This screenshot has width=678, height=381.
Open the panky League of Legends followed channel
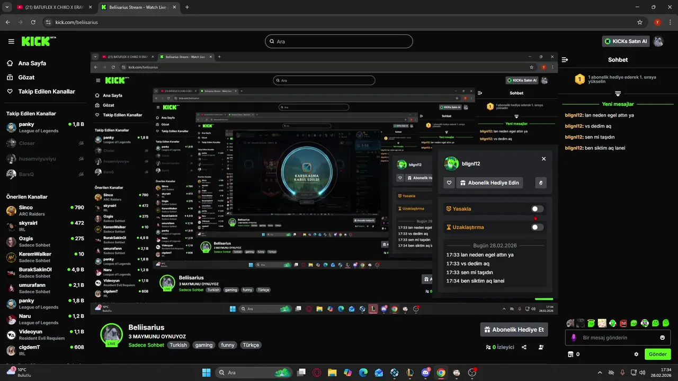(45, 127)
